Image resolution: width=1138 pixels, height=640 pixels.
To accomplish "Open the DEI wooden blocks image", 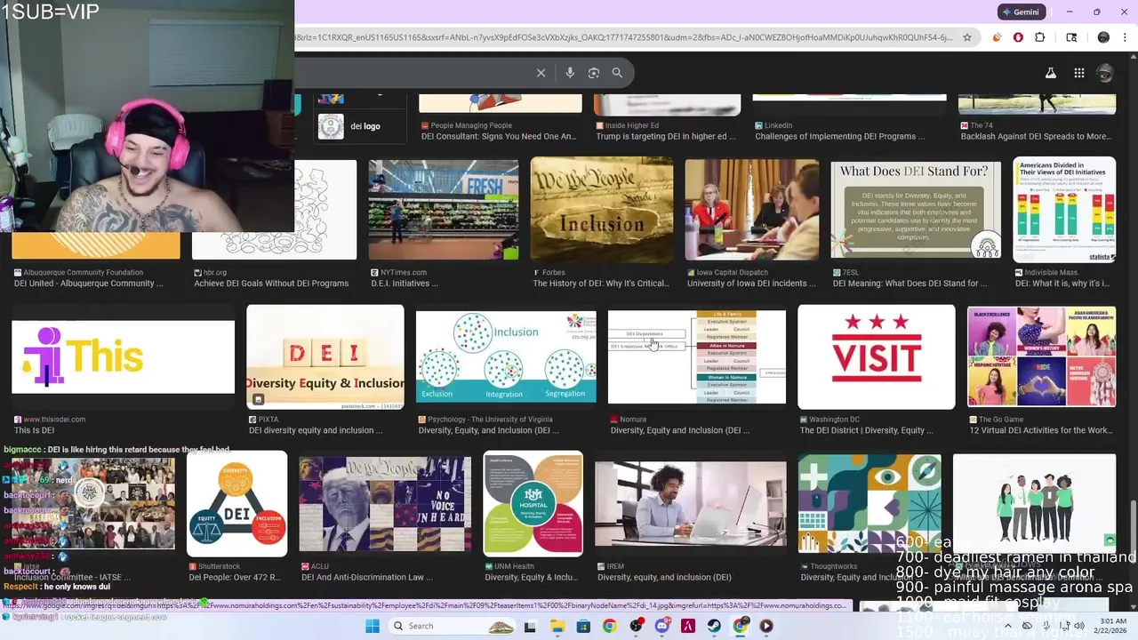I will point(325,357).
